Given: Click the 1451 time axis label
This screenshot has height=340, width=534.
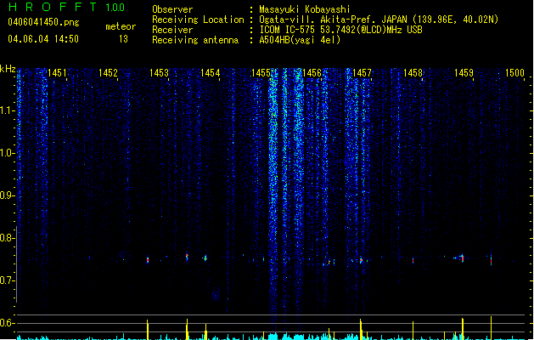Looking at the screenshot, I should click(57, 72).
